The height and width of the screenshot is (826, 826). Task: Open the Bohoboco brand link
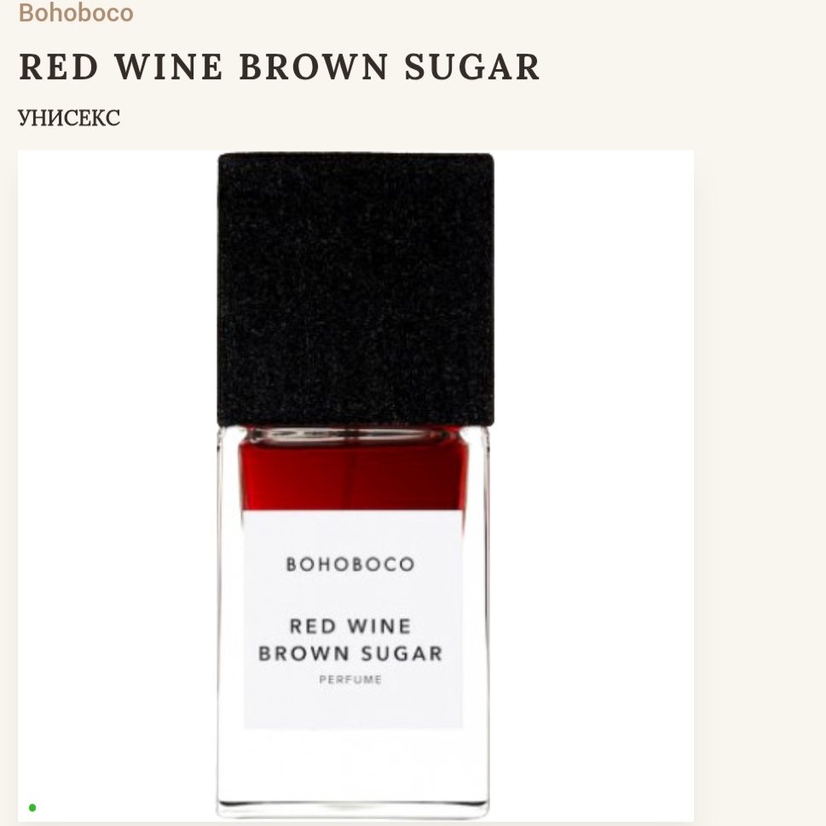coord(76,12)
